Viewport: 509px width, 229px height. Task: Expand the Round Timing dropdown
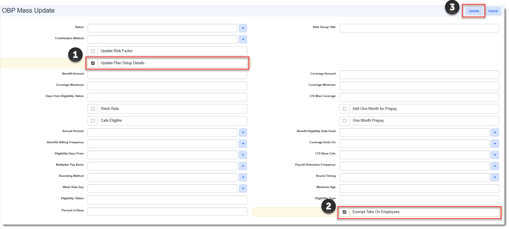[x=495, y=177]
